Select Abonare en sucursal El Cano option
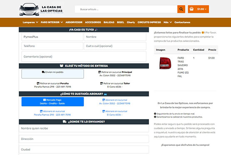Image resolution: width=231 pixels, height=155 pixels. point(115,113)
